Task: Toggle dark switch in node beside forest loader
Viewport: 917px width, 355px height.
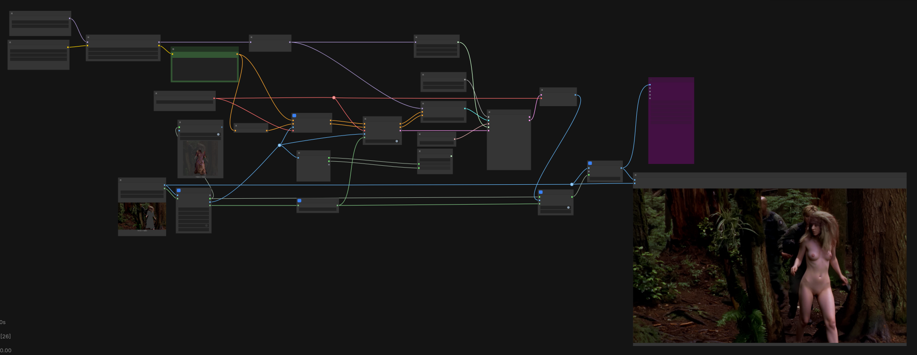Action: (207, 225)
